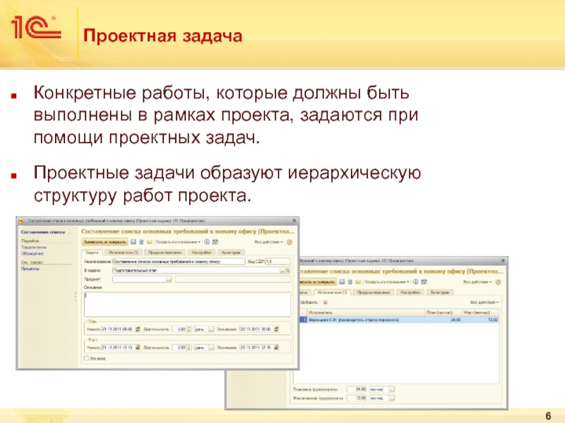This screenshot has width=565, height=423.
Task: Click the list document icon in front window toolbar
Action: click(x=141, y=242)
